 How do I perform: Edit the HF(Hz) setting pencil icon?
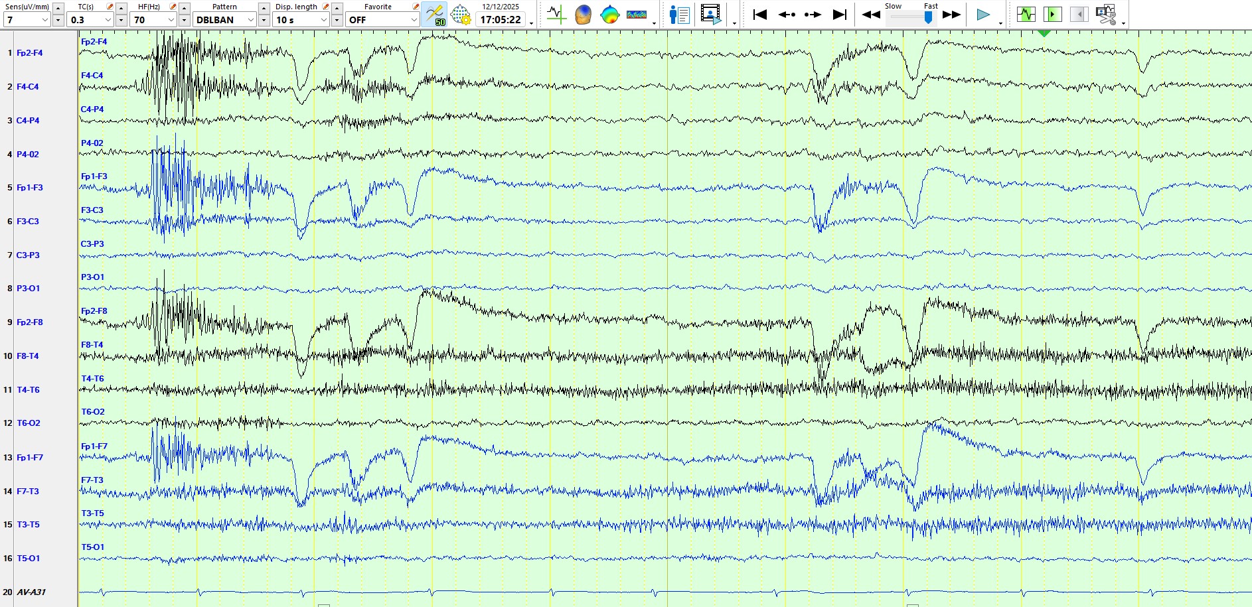pyautogui.click(x=173, y=7)
